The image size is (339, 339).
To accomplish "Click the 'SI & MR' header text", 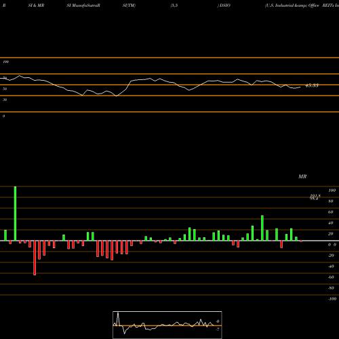I will tap(36, 5).
